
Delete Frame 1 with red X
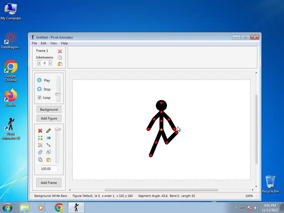tap(60, 51)
